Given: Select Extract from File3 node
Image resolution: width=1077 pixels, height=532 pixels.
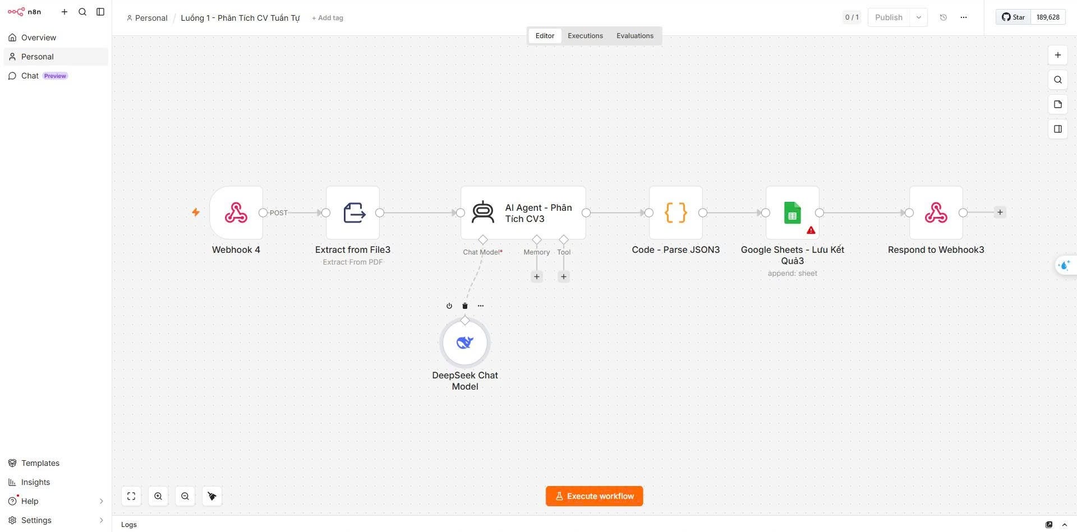Looking at the screenshot, I should (353, 213).
